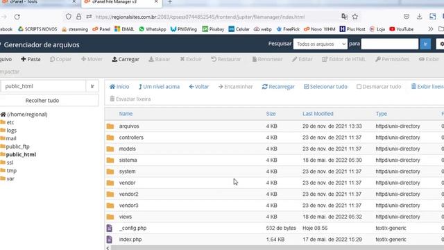Show more bookmarks chevron
444x250 pixels.
click(431, 29)
